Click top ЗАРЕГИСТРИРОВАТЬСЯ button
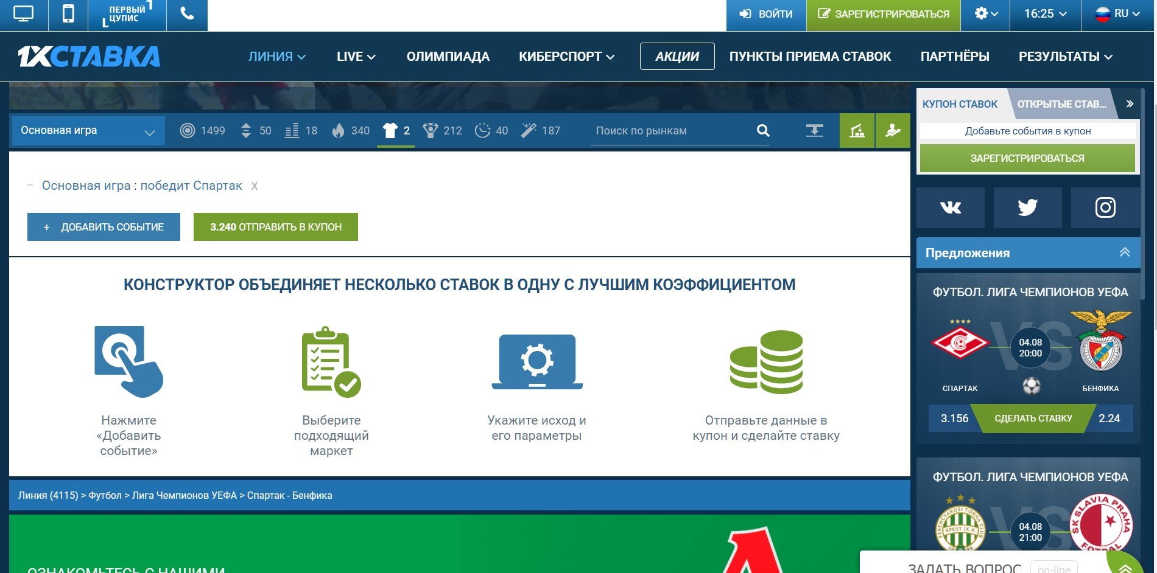This screenshot has height=573, width=1157. point(884,14)
